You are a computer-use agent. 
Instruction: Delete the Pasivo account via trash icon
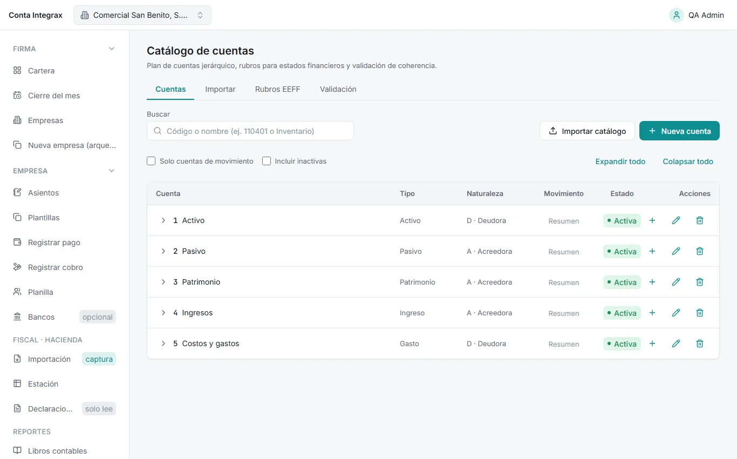(700, 251)
